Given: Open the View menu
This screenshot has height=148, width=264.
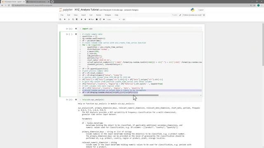Looking at the screenshot, I should point(76,15).
